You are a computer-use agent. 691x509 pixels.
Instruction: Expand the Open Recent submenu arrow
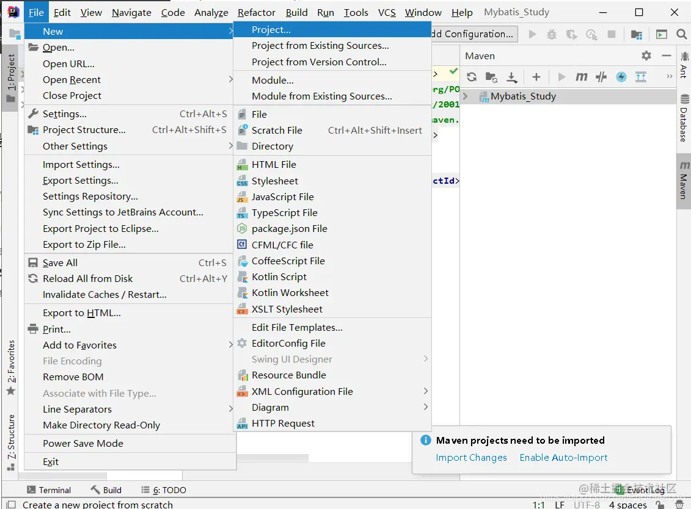click(230, 79)
